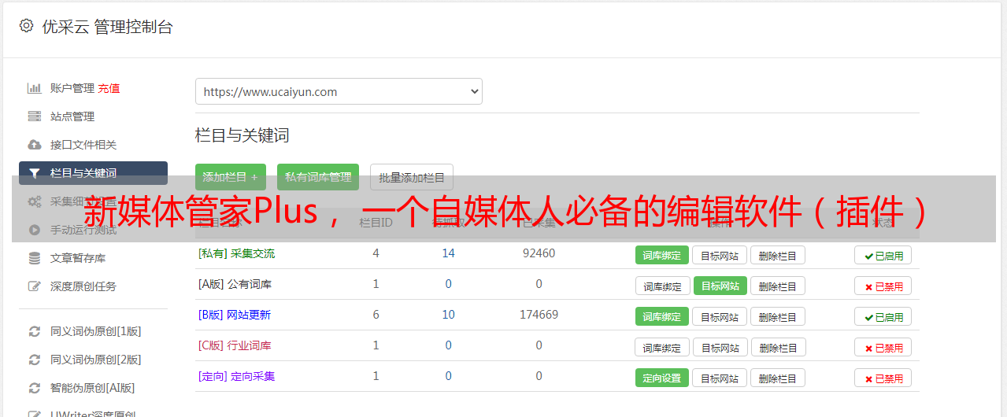Click the 优采云 管理控制台 title
Image resolution: width=1007 pixels, height=417 pixels.
pyautogui.click(x=107, y=27)
